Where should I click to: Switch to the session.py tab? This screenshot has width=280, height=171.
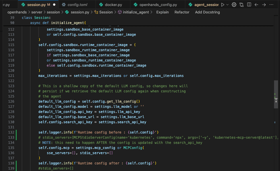coord(38,5)
